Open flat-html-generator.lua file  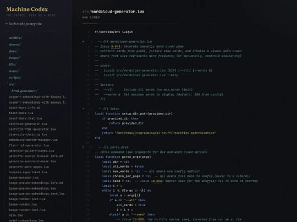29,145
